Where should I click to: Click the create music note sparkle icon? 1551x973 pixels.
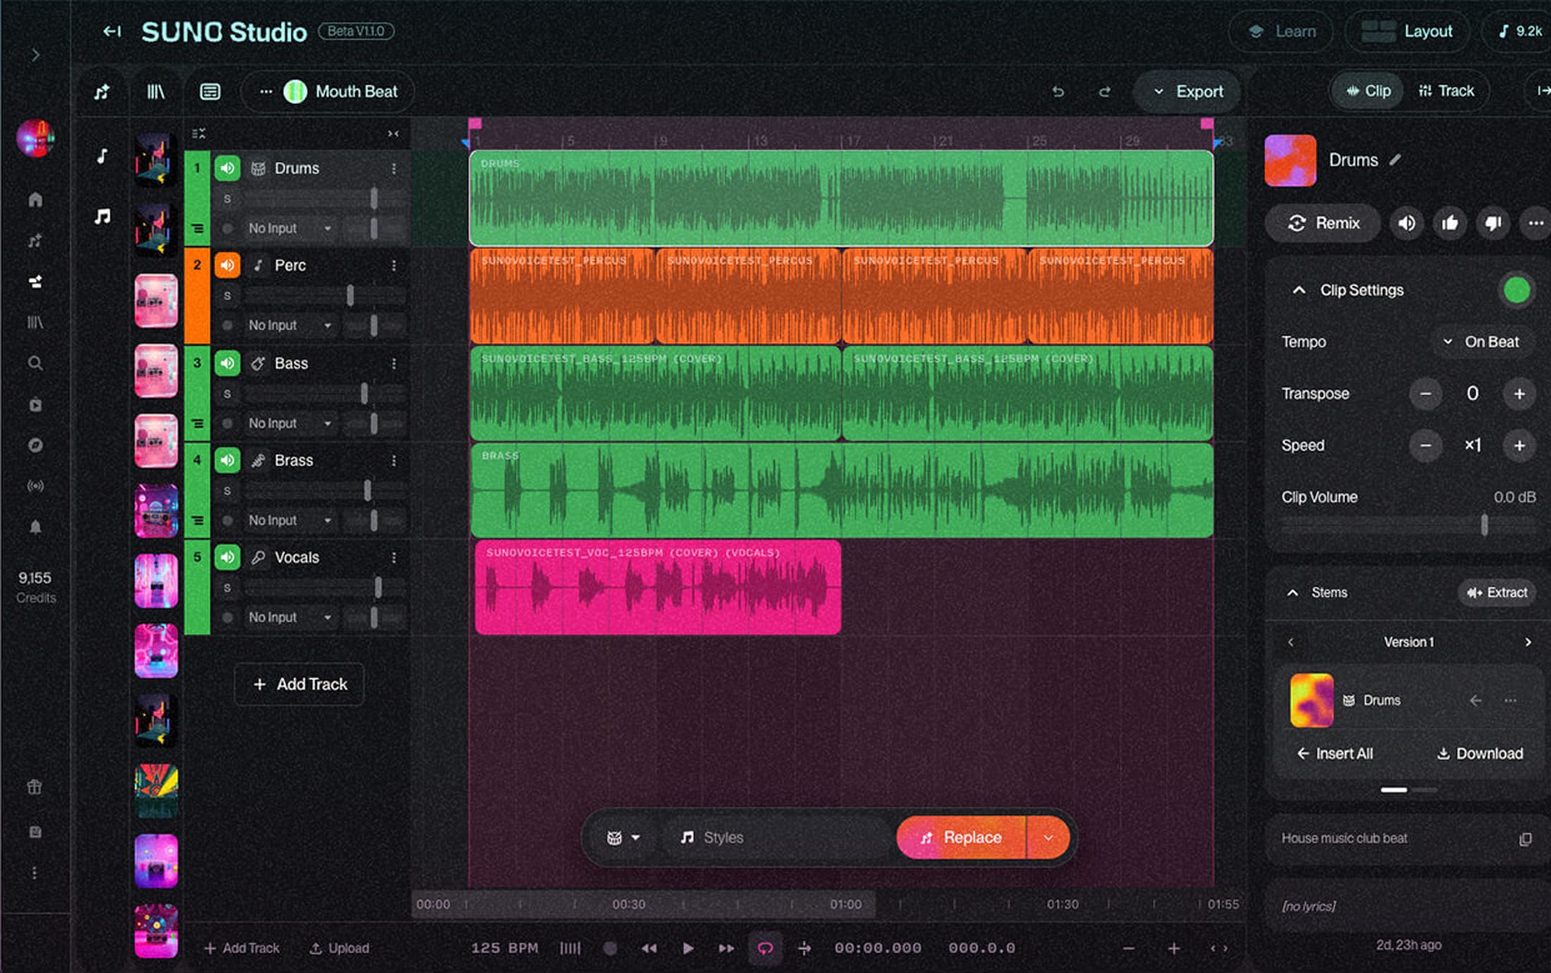click(x=102, y=92)
